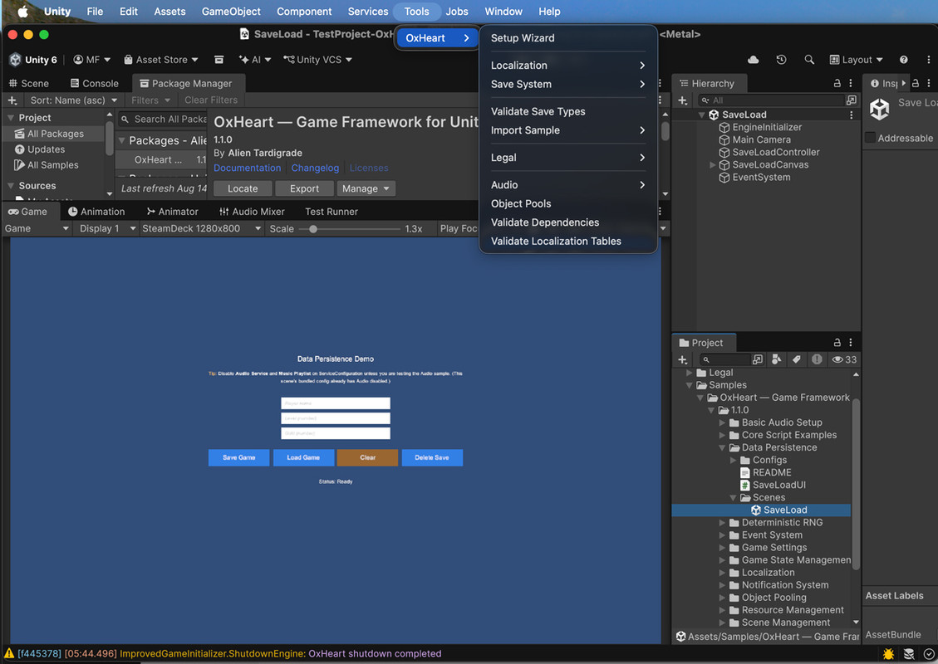The image size is (938, 664).
Task: Open the main Unity toolbar three-dot menu
Action: pyautogui.click(x=928, y=60)
